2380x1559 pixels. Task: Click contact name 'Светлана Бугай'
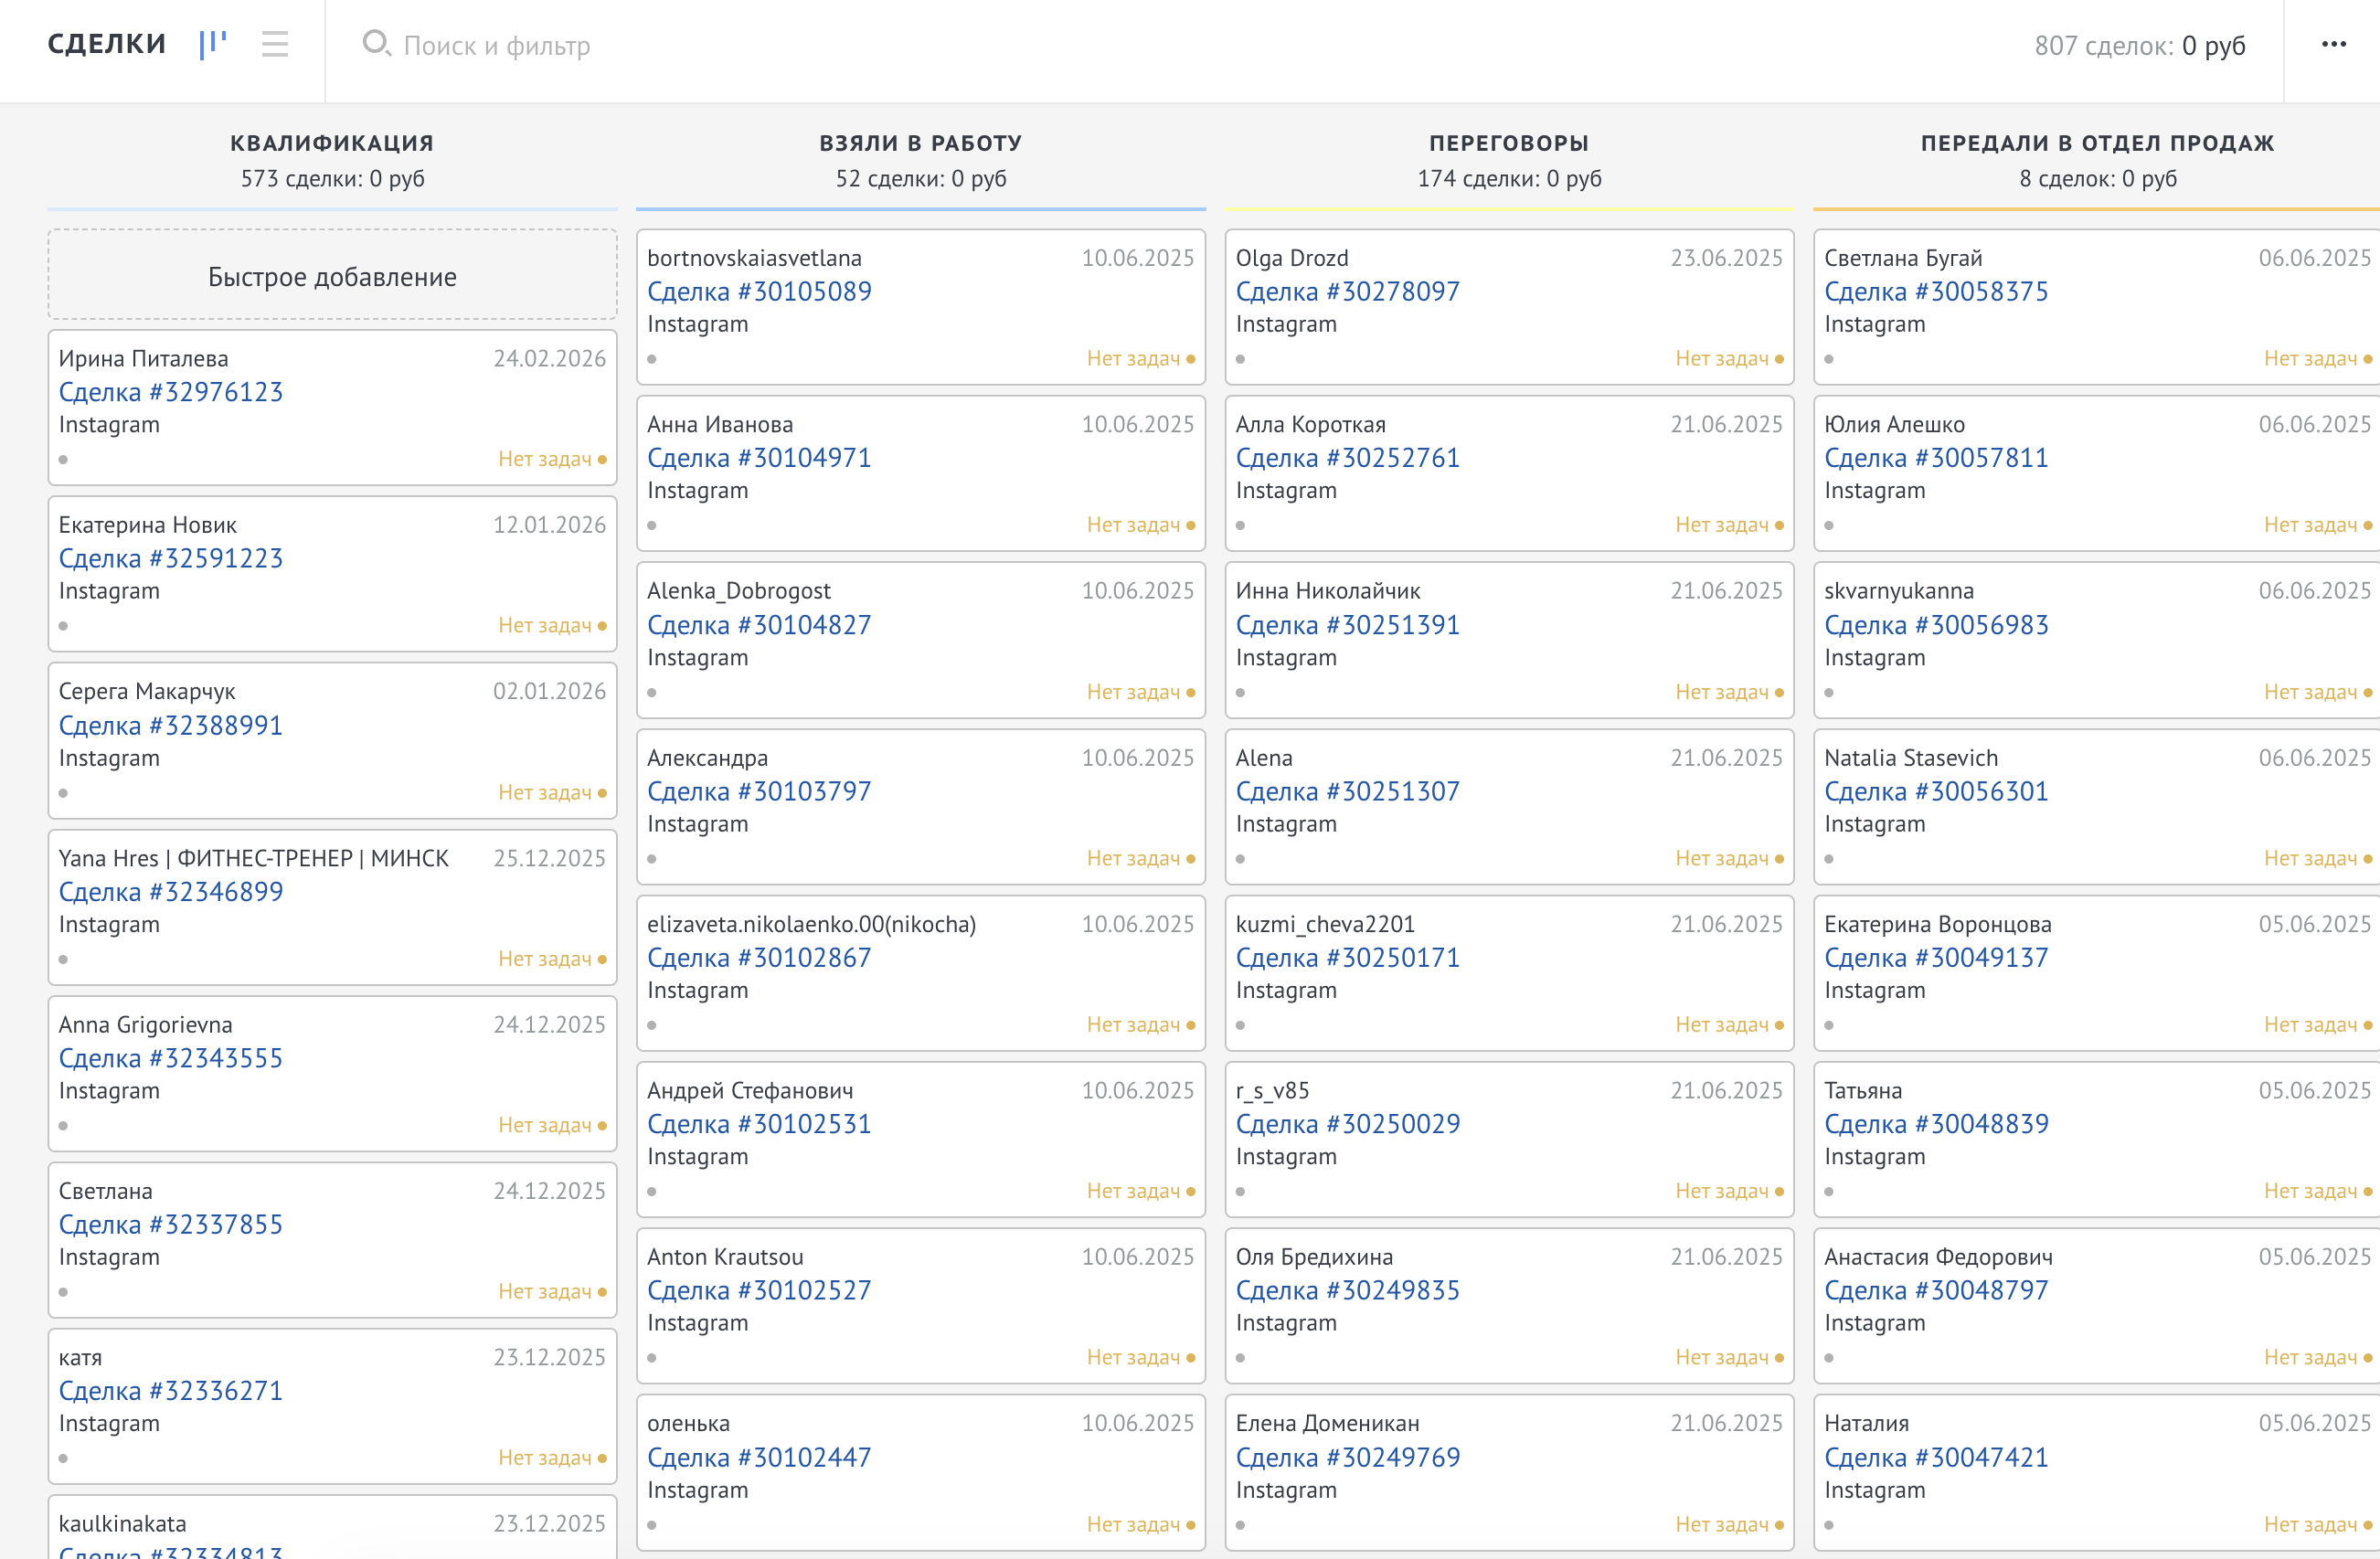1903,258
